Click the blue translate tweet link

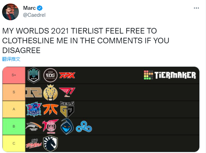(x=11, y=59)
